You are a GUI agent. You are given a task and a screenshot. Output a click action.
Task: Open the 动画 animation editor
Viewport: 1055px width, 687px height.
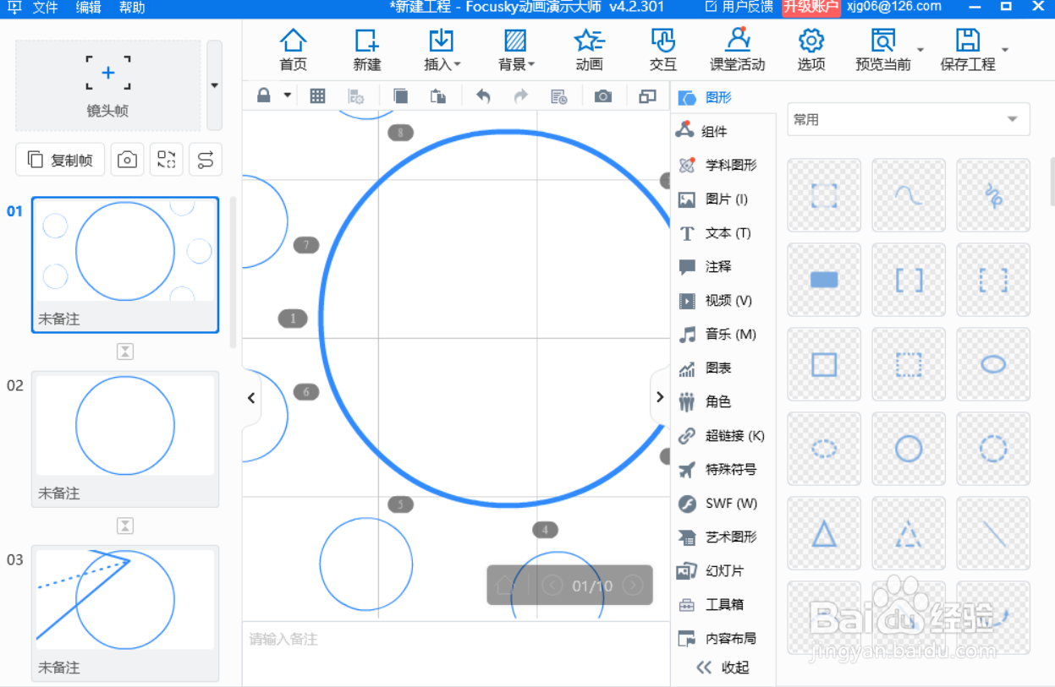coord(589,50)
